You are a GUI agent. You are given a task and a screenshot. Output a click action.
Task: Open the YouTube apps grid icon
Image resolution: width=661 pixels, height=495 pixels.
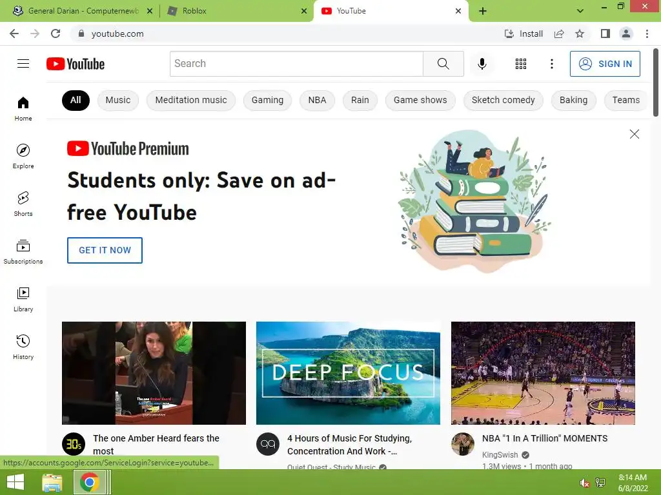pyautogui.click(x=521, y=64)
